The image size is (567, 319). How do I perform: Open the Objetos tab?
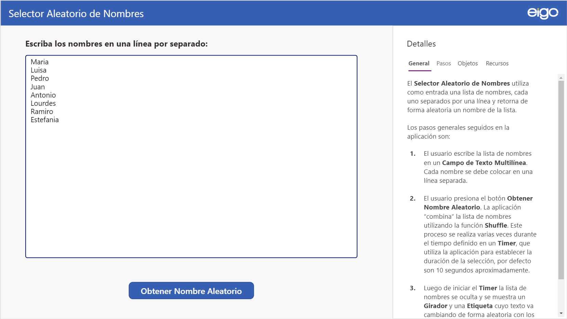tap(467, 63)
